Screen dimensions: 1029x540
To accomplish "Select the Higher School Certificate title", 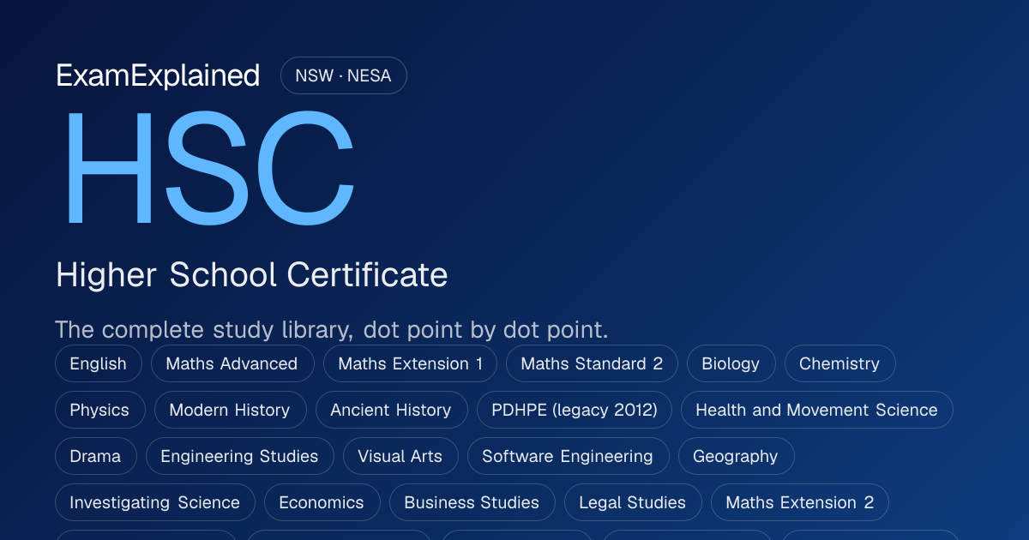I will tap(252, 275).
